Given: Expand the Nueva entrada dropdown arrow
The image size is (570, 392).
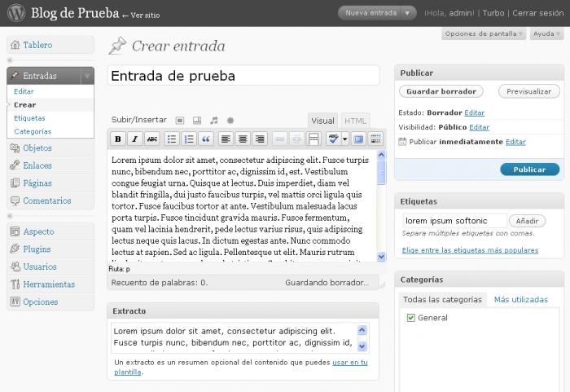Looking at the screenshot, I should (409, 13).
